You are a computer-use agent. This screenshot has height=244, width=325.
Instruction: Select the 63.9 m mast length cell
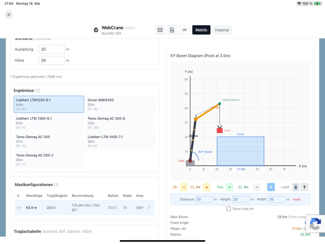[x=32, y=208]
